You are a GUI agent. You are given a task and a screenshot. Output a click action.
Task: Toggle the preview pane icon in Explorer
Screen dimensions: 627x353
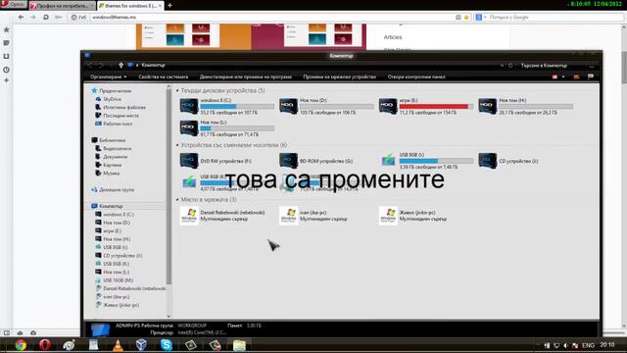coord(576,76)
